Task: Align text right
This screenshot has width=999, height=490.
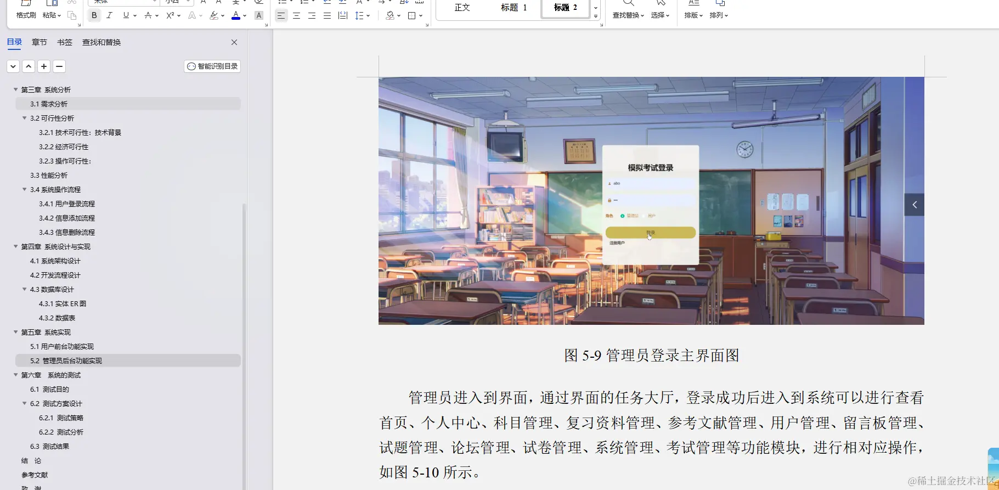Action: pos(312,15)
